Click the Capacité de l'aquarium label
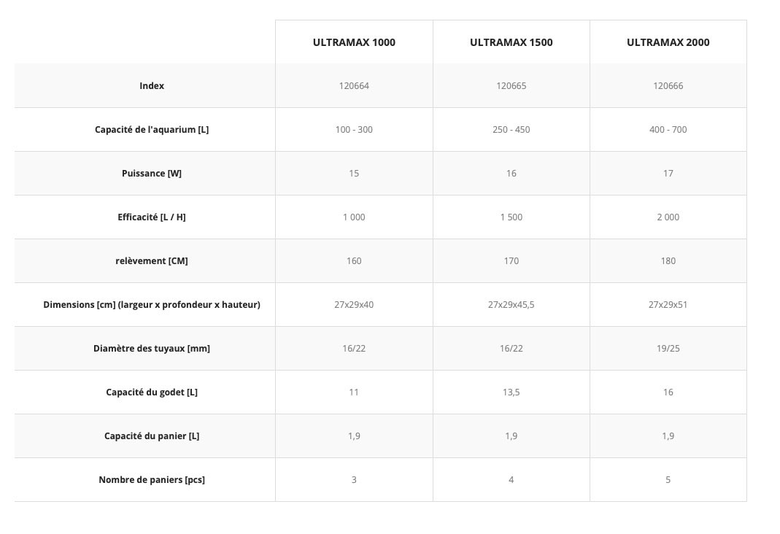Screen dimensions: 780x534 151,129
